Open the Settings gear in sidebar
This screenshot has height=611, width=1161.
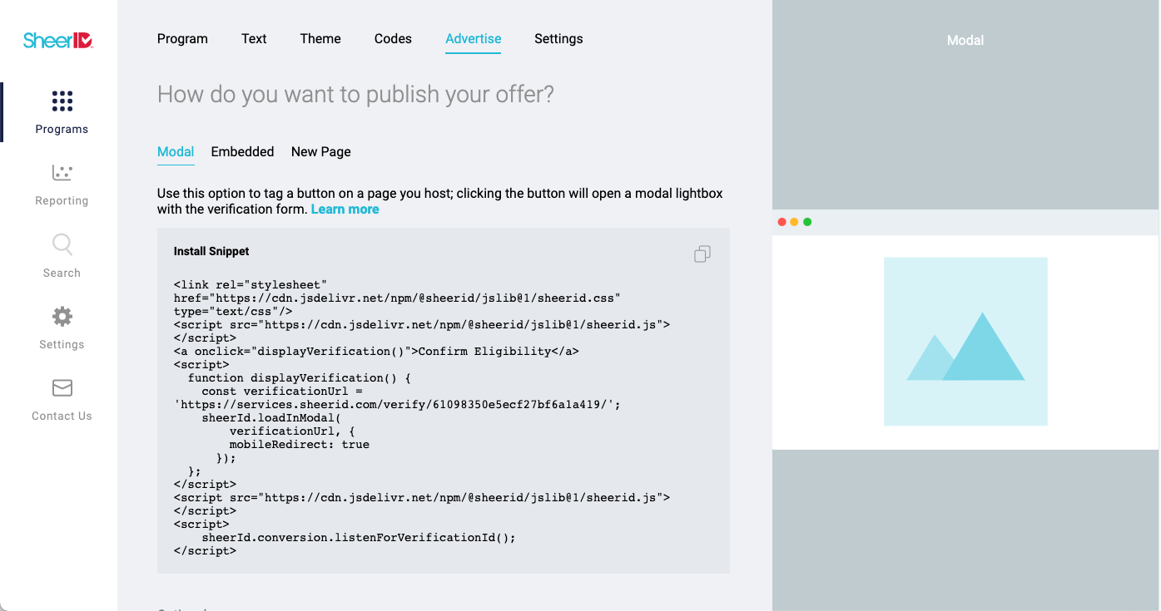pos(62,316)
